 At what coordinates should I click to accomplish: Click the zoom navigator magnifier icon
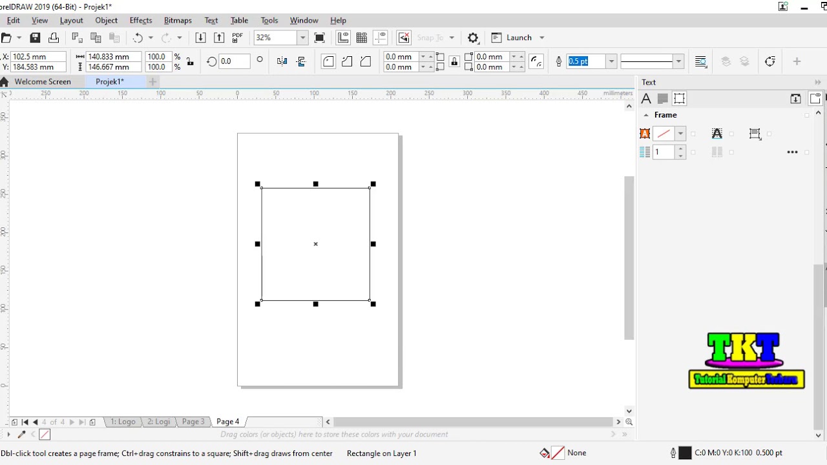tap(629, 422)
